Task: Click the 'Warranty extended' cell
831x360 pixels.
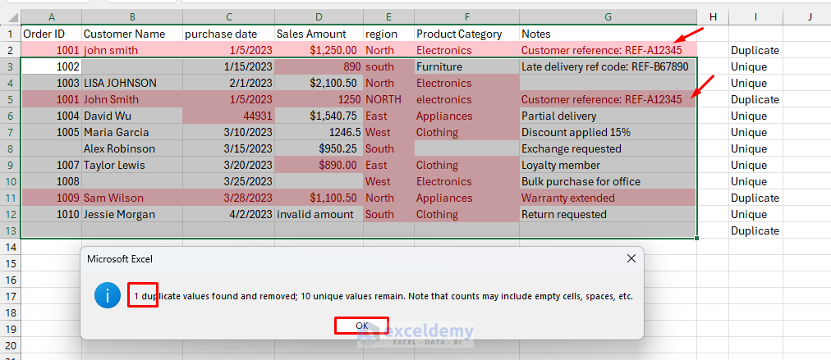Action: coord(608,198)
